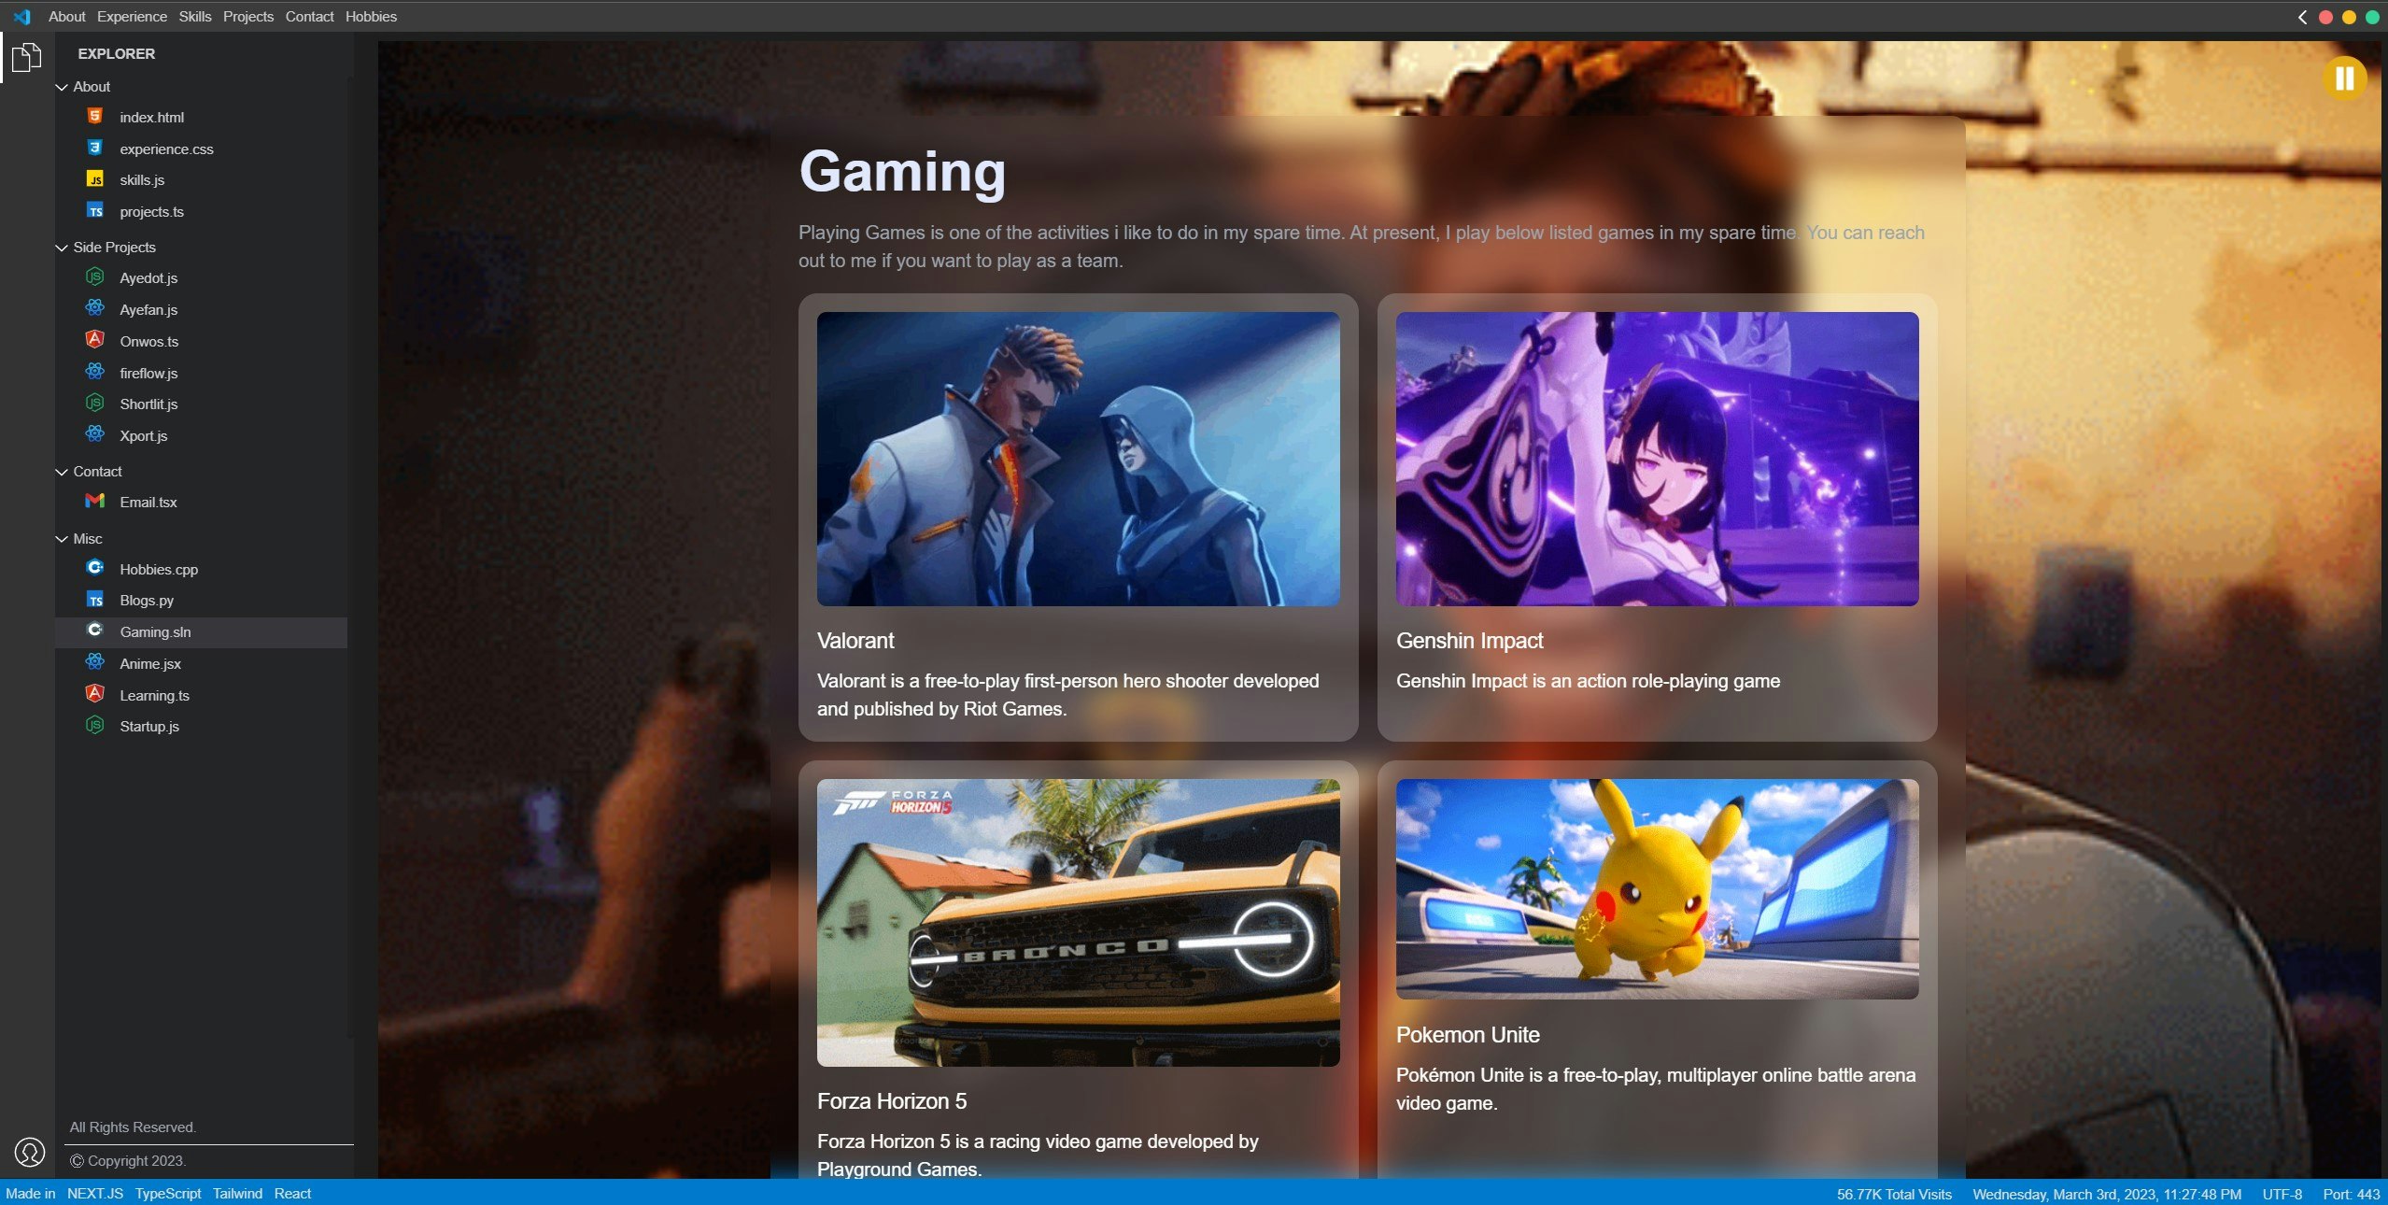Click the Node icon beside Startup.js
Screen dimensions: 2388x1205
click(x=94, y=725)
